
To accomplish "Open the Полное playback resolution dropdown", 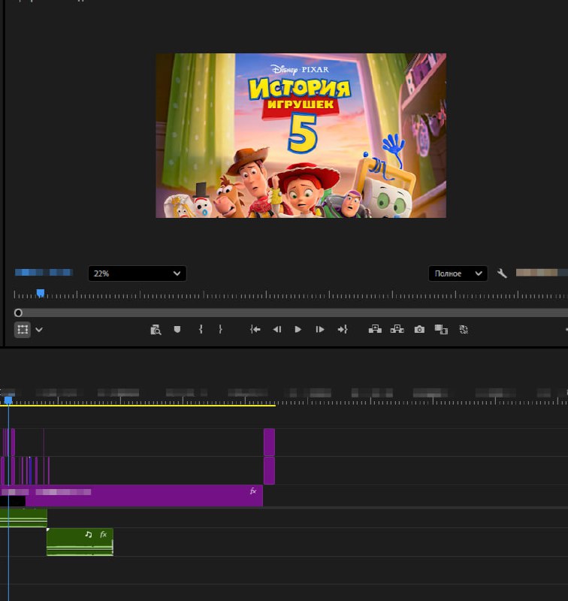I will [458, 273].
